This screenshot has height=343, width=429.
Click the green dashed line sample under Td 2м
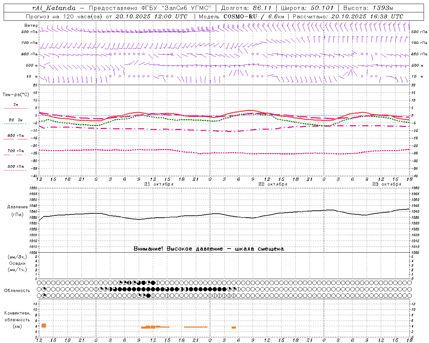click(15, 124)
